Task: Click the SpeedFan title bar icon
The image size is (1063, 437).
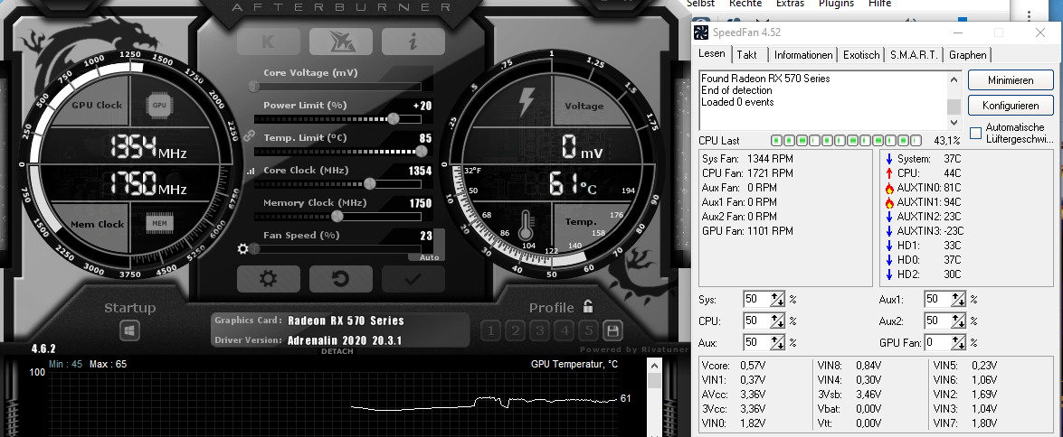Action: pyautogui.click(x=701, y=32)
